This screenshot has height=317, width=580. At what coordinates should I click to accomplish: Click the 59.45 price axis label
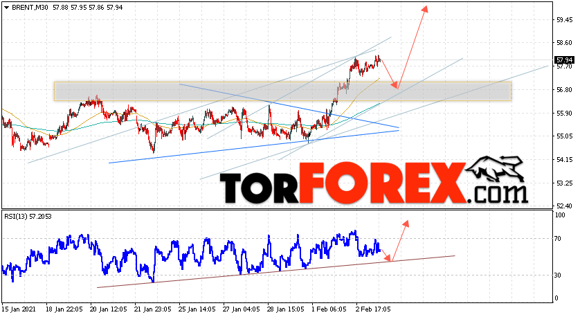coord(565,19)
